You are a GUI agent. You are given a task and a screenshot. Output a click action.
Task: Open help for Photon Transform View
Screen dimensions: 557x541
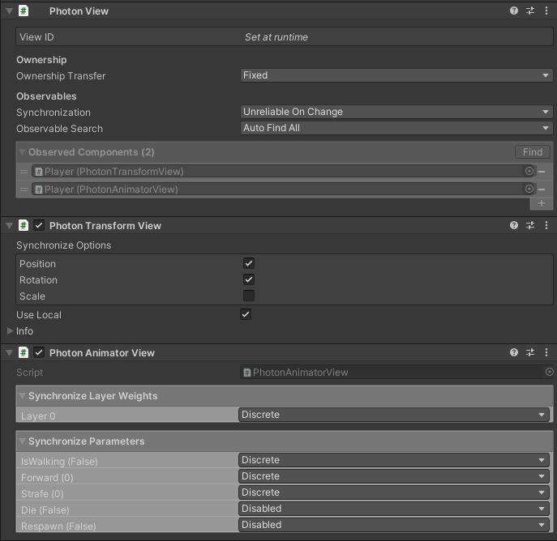point(514,225)
